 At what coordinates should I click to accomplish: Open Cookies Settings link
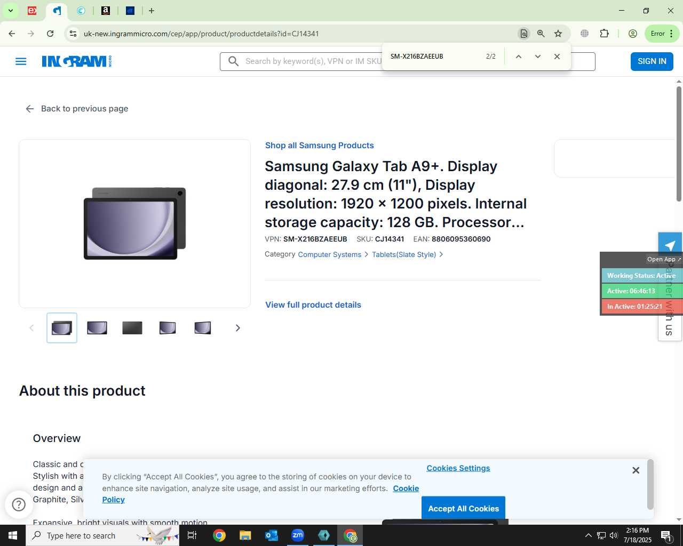point(458,468)
